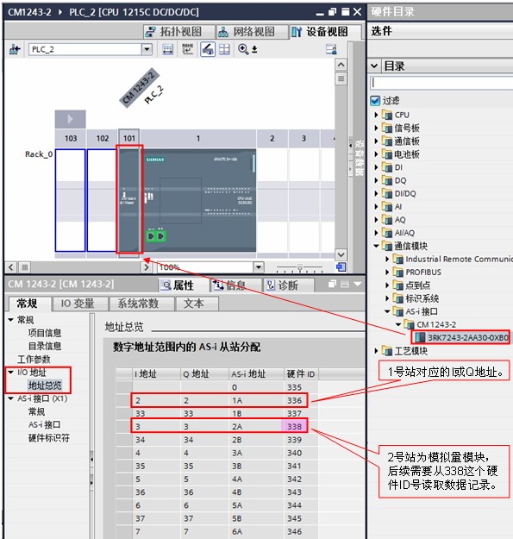Expand the 标识系统 identification systems folder

[x=387, y=298]
